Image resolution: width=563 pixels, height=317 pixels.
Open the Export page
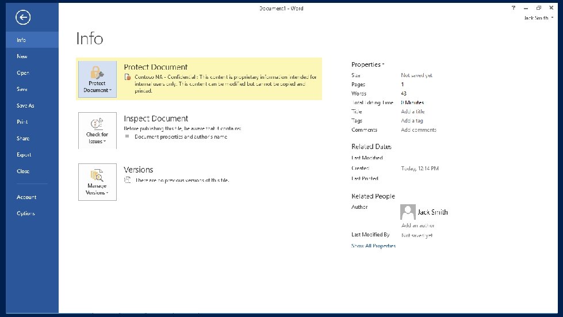click(32, 155)
